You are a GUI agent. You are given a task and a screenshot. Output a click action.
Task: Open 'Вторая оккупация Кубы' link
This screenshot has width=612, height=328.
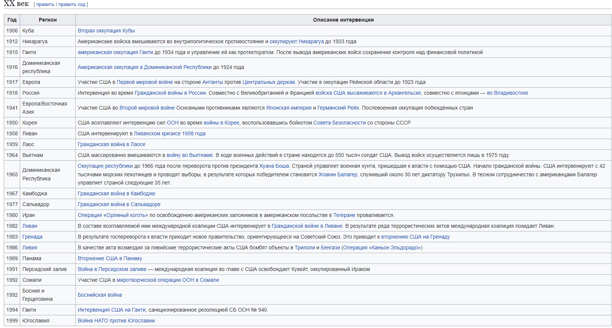tap(106, 31)
